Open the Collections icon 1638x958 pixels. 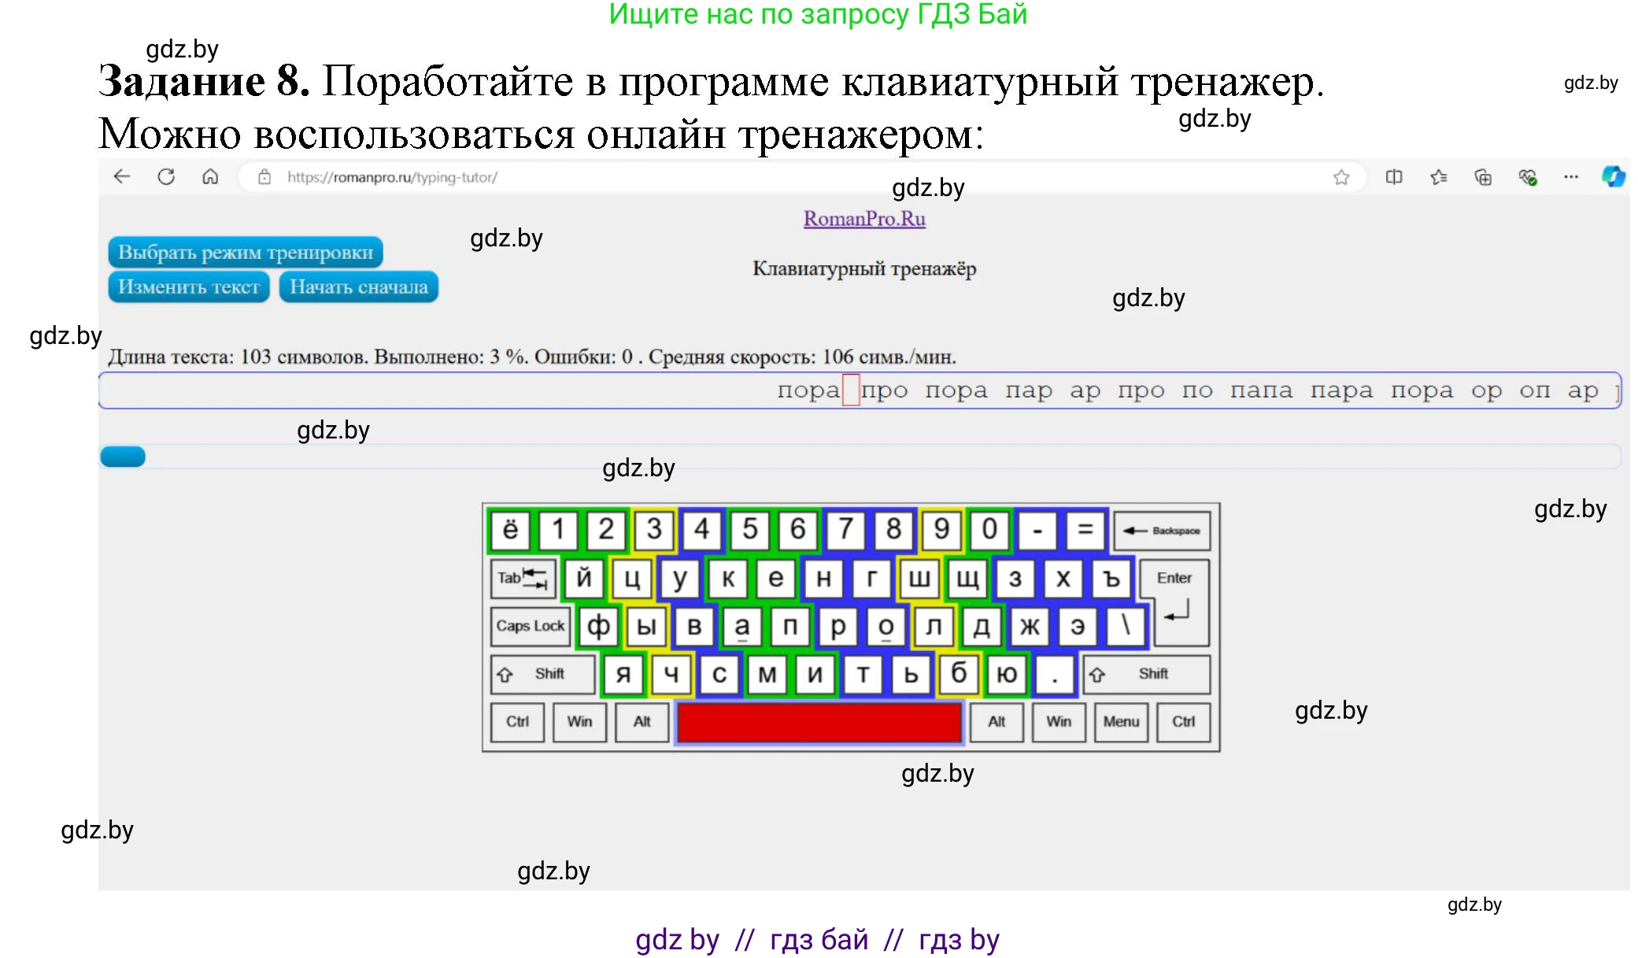pyautogui.click(x=1482, y=177)
